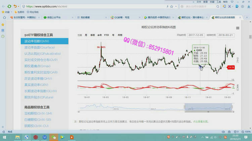The height and width of the screenshot is (141, 252).
Task: Open 波动率曲面(Qsurface) in sidebar
Action: [x=40, y=47]
